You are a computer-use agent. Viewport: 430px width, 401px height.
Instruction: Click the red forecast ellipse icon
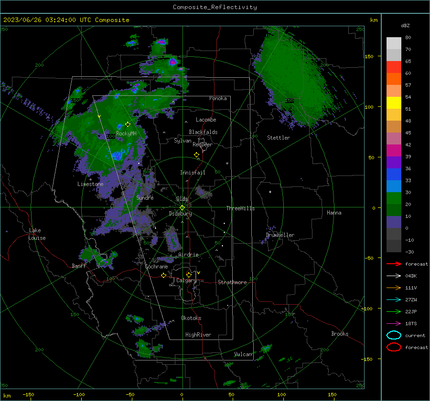point(394,347)
